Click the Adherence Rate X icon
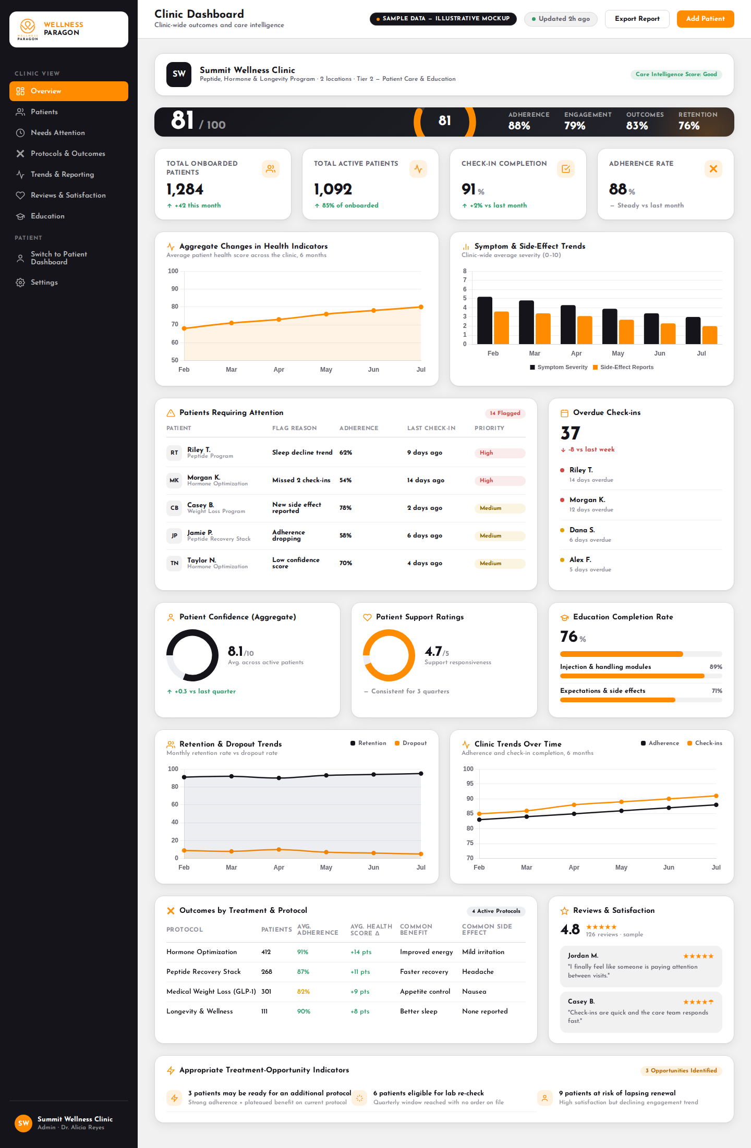Viewport: 751px width, 1148px height. click(x=713, y=169)
